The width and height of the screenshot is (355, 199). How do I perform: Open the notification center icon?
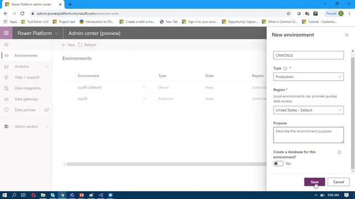coord(346,195)
